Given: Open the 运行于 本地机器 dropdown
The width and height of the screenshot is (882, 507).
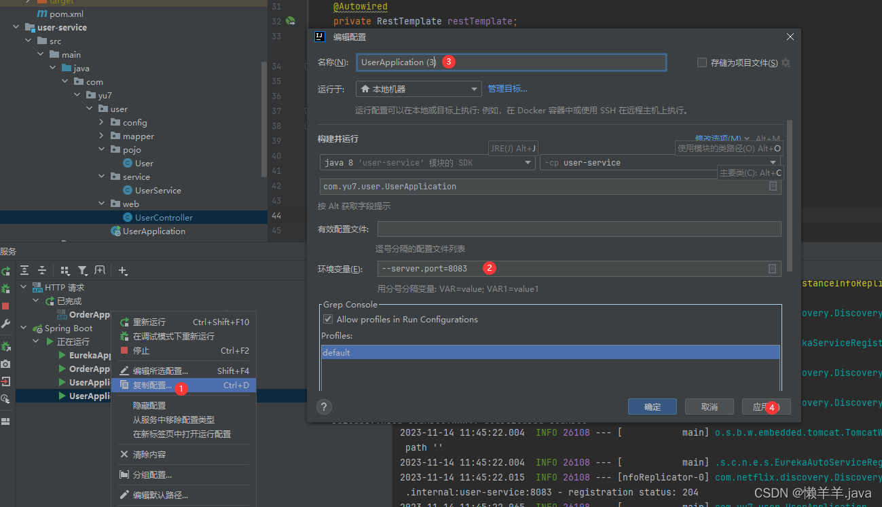Looking at the screenshot, I should coord(418,89).
